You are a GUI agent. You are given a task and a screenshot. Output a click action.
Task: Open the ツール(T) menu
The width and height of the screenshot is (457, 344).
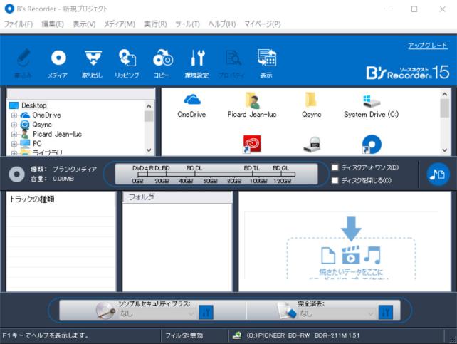pos(188,24)
